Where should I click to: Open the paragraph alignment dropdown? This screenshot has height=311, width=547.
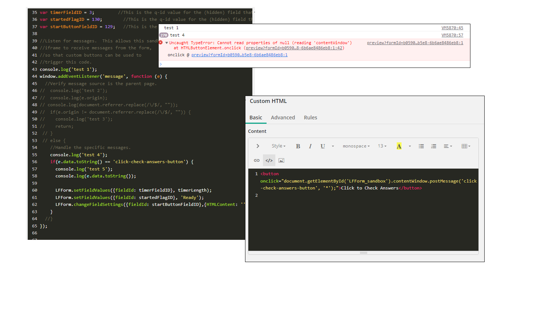(448, 146)
